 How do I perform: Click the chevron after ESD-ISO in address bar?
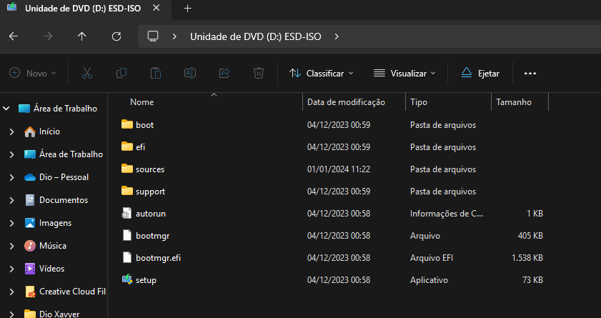click(x=337, y=36)
